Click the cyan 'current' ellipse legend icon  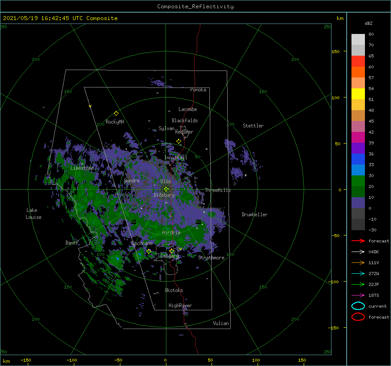pyautogui.click(x=358, y=306)
